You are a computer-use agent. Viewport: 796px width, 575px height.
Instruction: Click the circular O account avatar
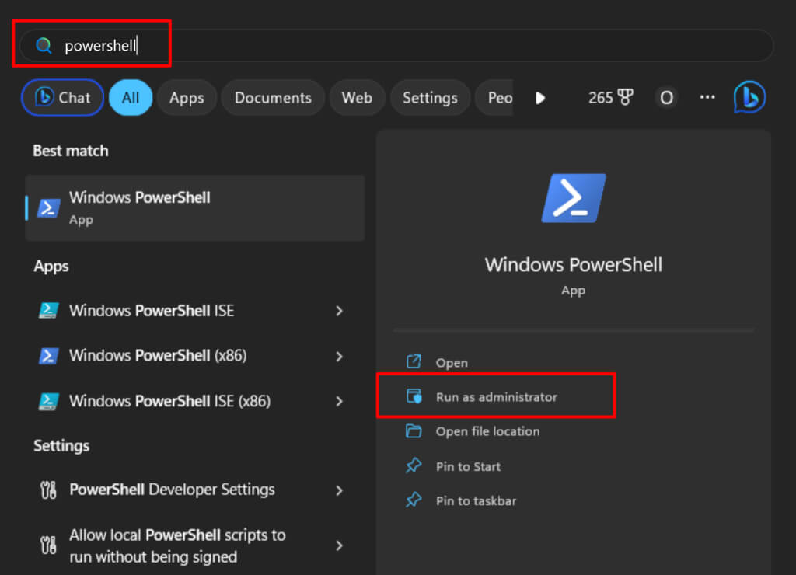click(x=666, y=98)
